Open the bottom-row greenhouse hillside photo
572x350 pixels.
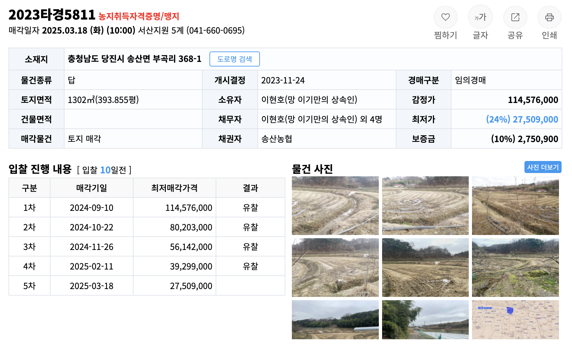[335, 320]
